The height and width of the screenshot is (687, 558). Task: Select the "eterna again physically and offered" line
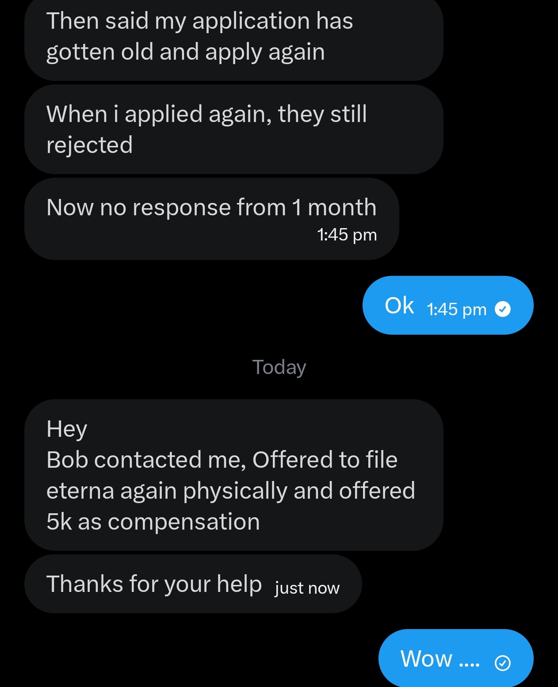pos(231,491)
